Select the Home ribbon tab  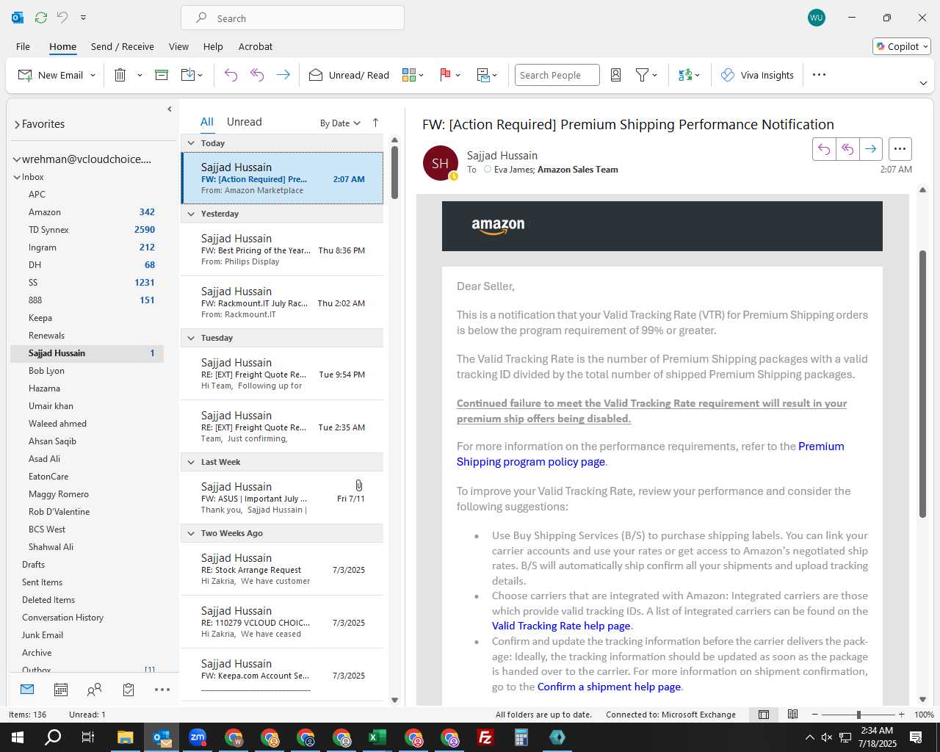coord(62,46)
